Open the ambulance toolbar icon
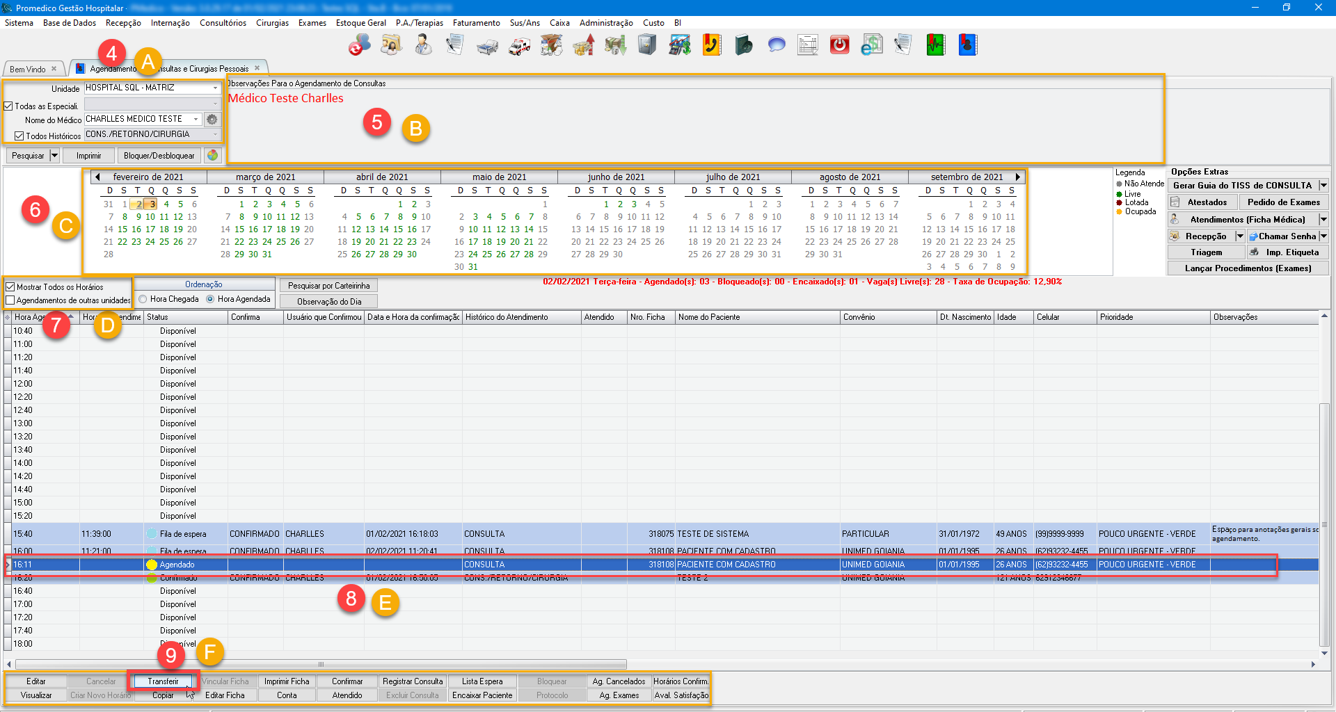 [519, 46]
